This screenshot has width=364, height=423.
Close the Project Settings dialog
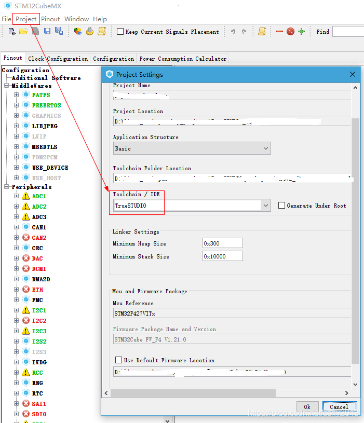[353, 74]
